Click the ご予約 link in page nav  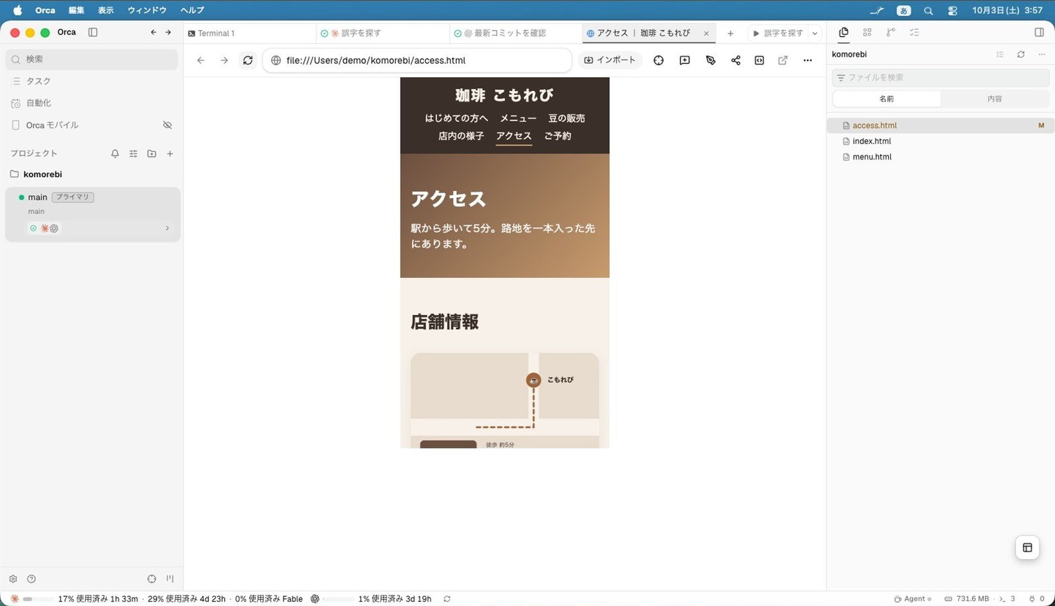pyautogui.click(x=558, y=136)
